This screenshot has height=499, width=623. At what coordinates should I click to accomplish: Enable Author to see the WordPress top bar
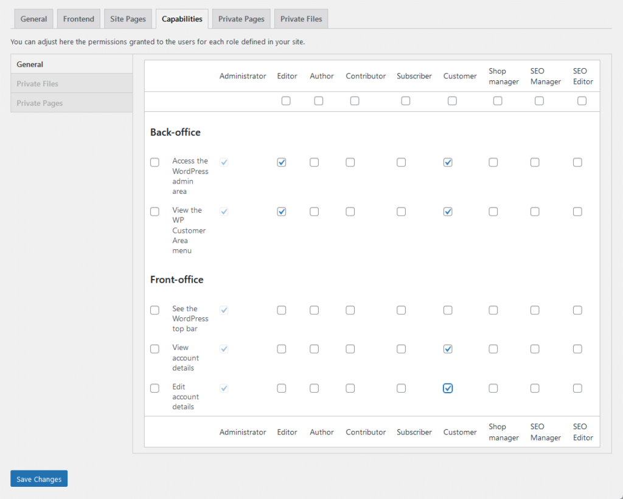[x=315, y=310]
